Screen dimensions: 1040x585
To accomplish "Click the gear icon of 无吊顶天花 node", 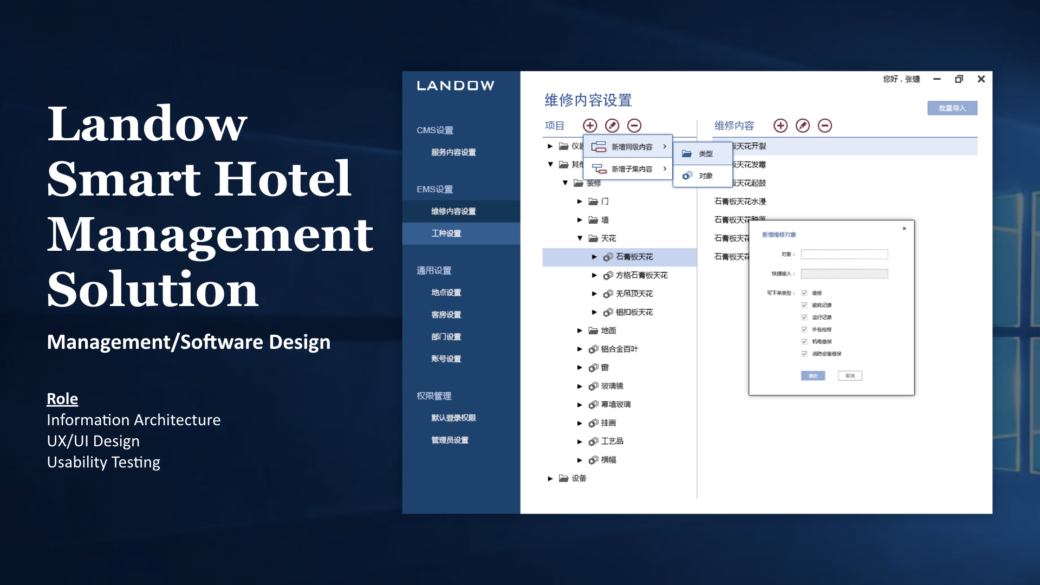I will pos(608,294).
